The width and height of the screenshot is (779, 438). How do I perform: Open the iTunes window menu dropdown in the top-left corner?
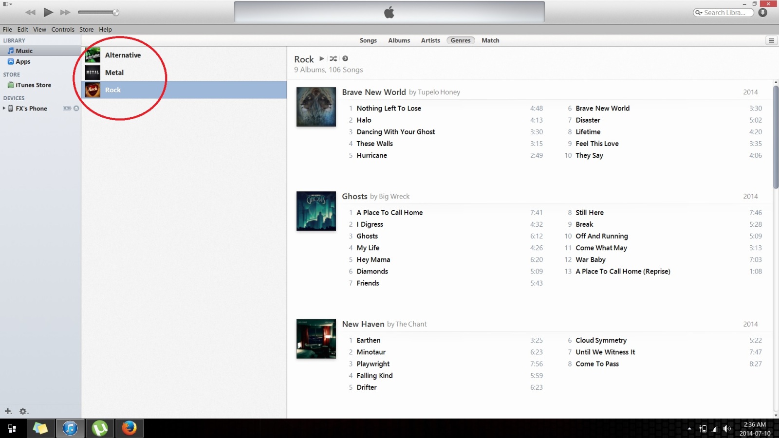click(x=7, y=4)
